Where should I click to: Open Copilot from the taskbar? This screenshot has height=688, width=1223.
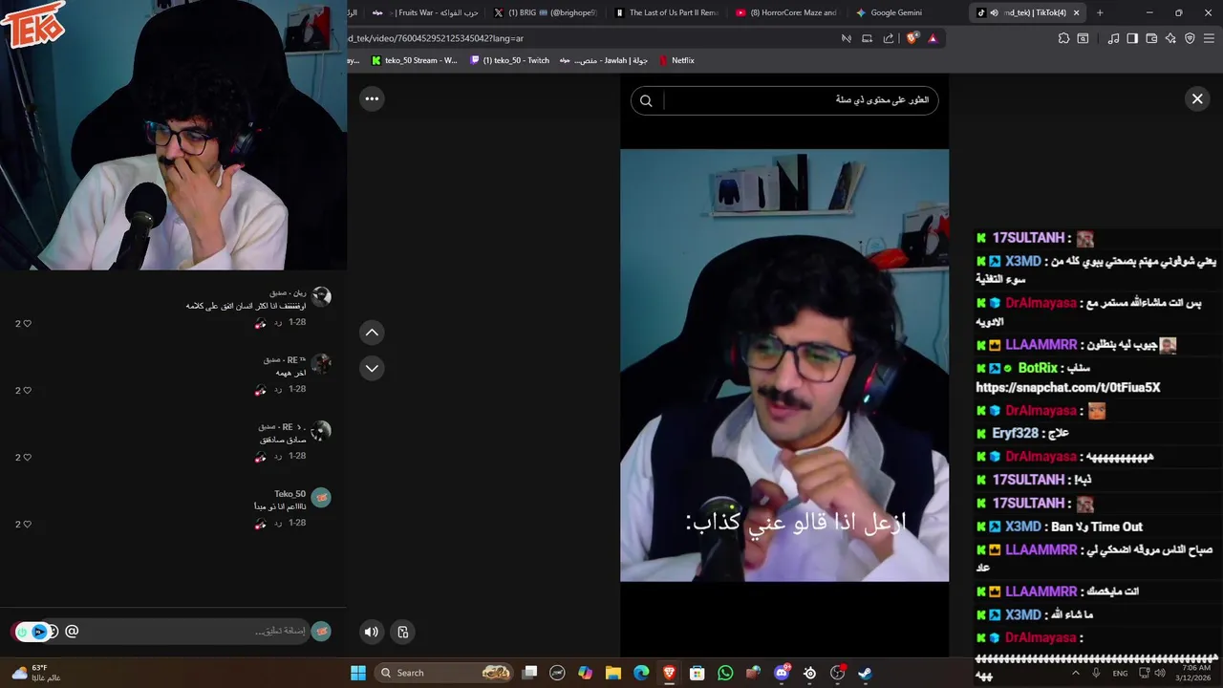(x=586, y=673)
